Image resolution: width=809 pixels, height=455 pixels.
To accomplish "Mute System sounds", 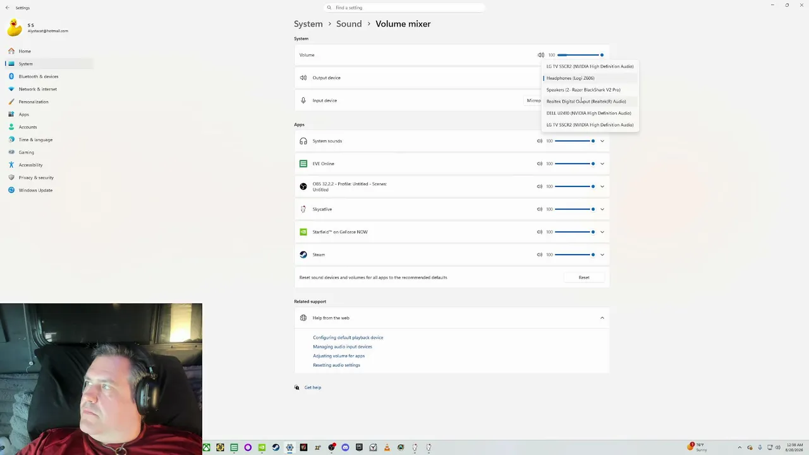I will (540, 141).
